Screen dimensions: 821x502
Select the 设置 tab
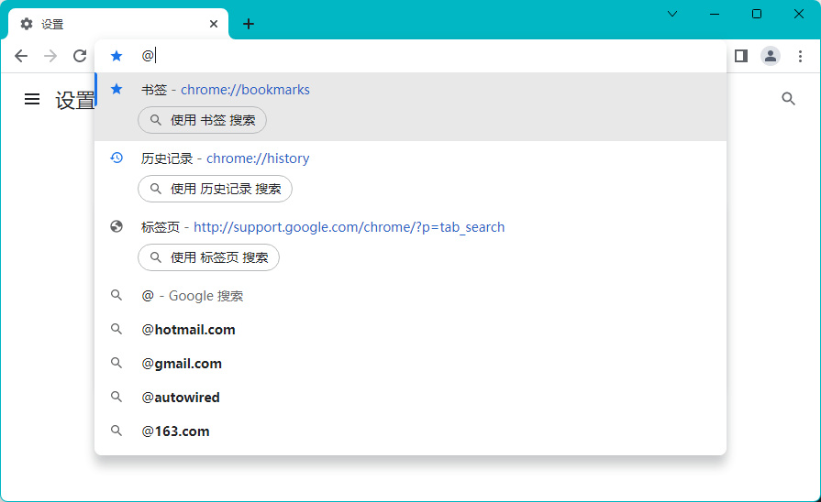(x=110, y=24)
